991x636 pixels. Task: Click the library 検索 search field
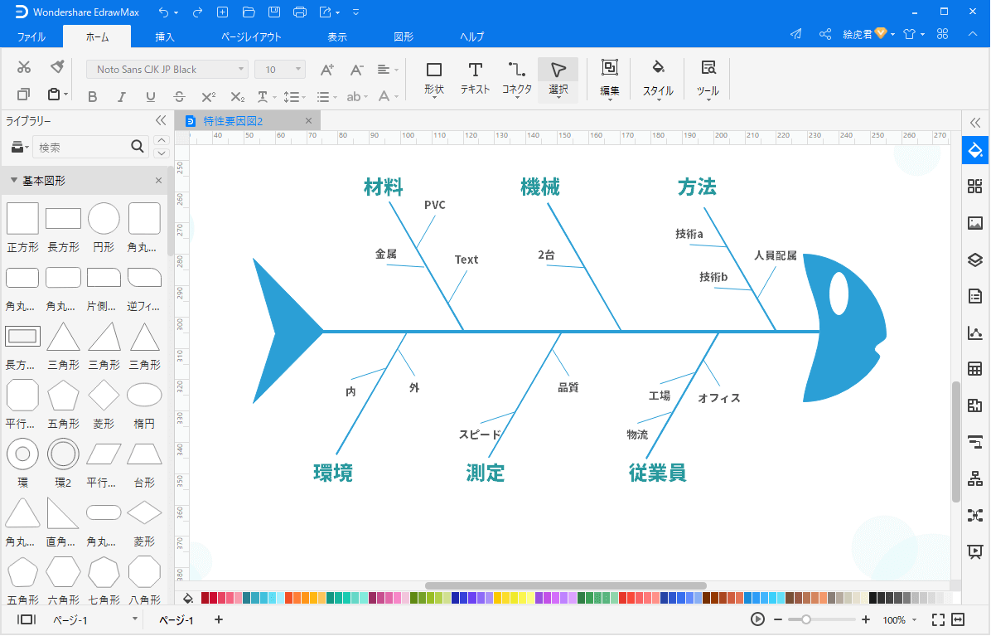tap(83, 148)
